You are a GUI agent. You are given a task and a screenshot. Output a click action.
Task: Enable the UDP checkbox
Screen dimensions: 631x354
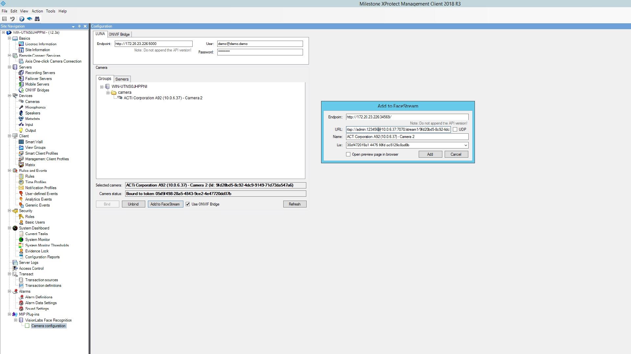(455, 129)
